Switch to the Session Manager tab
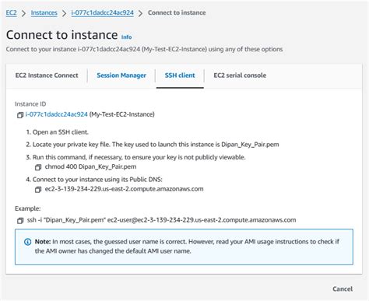Screen dimensions: 369x301 (x=121, y=75)
